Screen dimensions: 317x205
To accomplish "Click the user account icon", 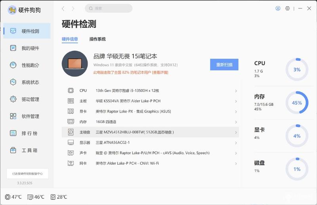I will (278, 8).
